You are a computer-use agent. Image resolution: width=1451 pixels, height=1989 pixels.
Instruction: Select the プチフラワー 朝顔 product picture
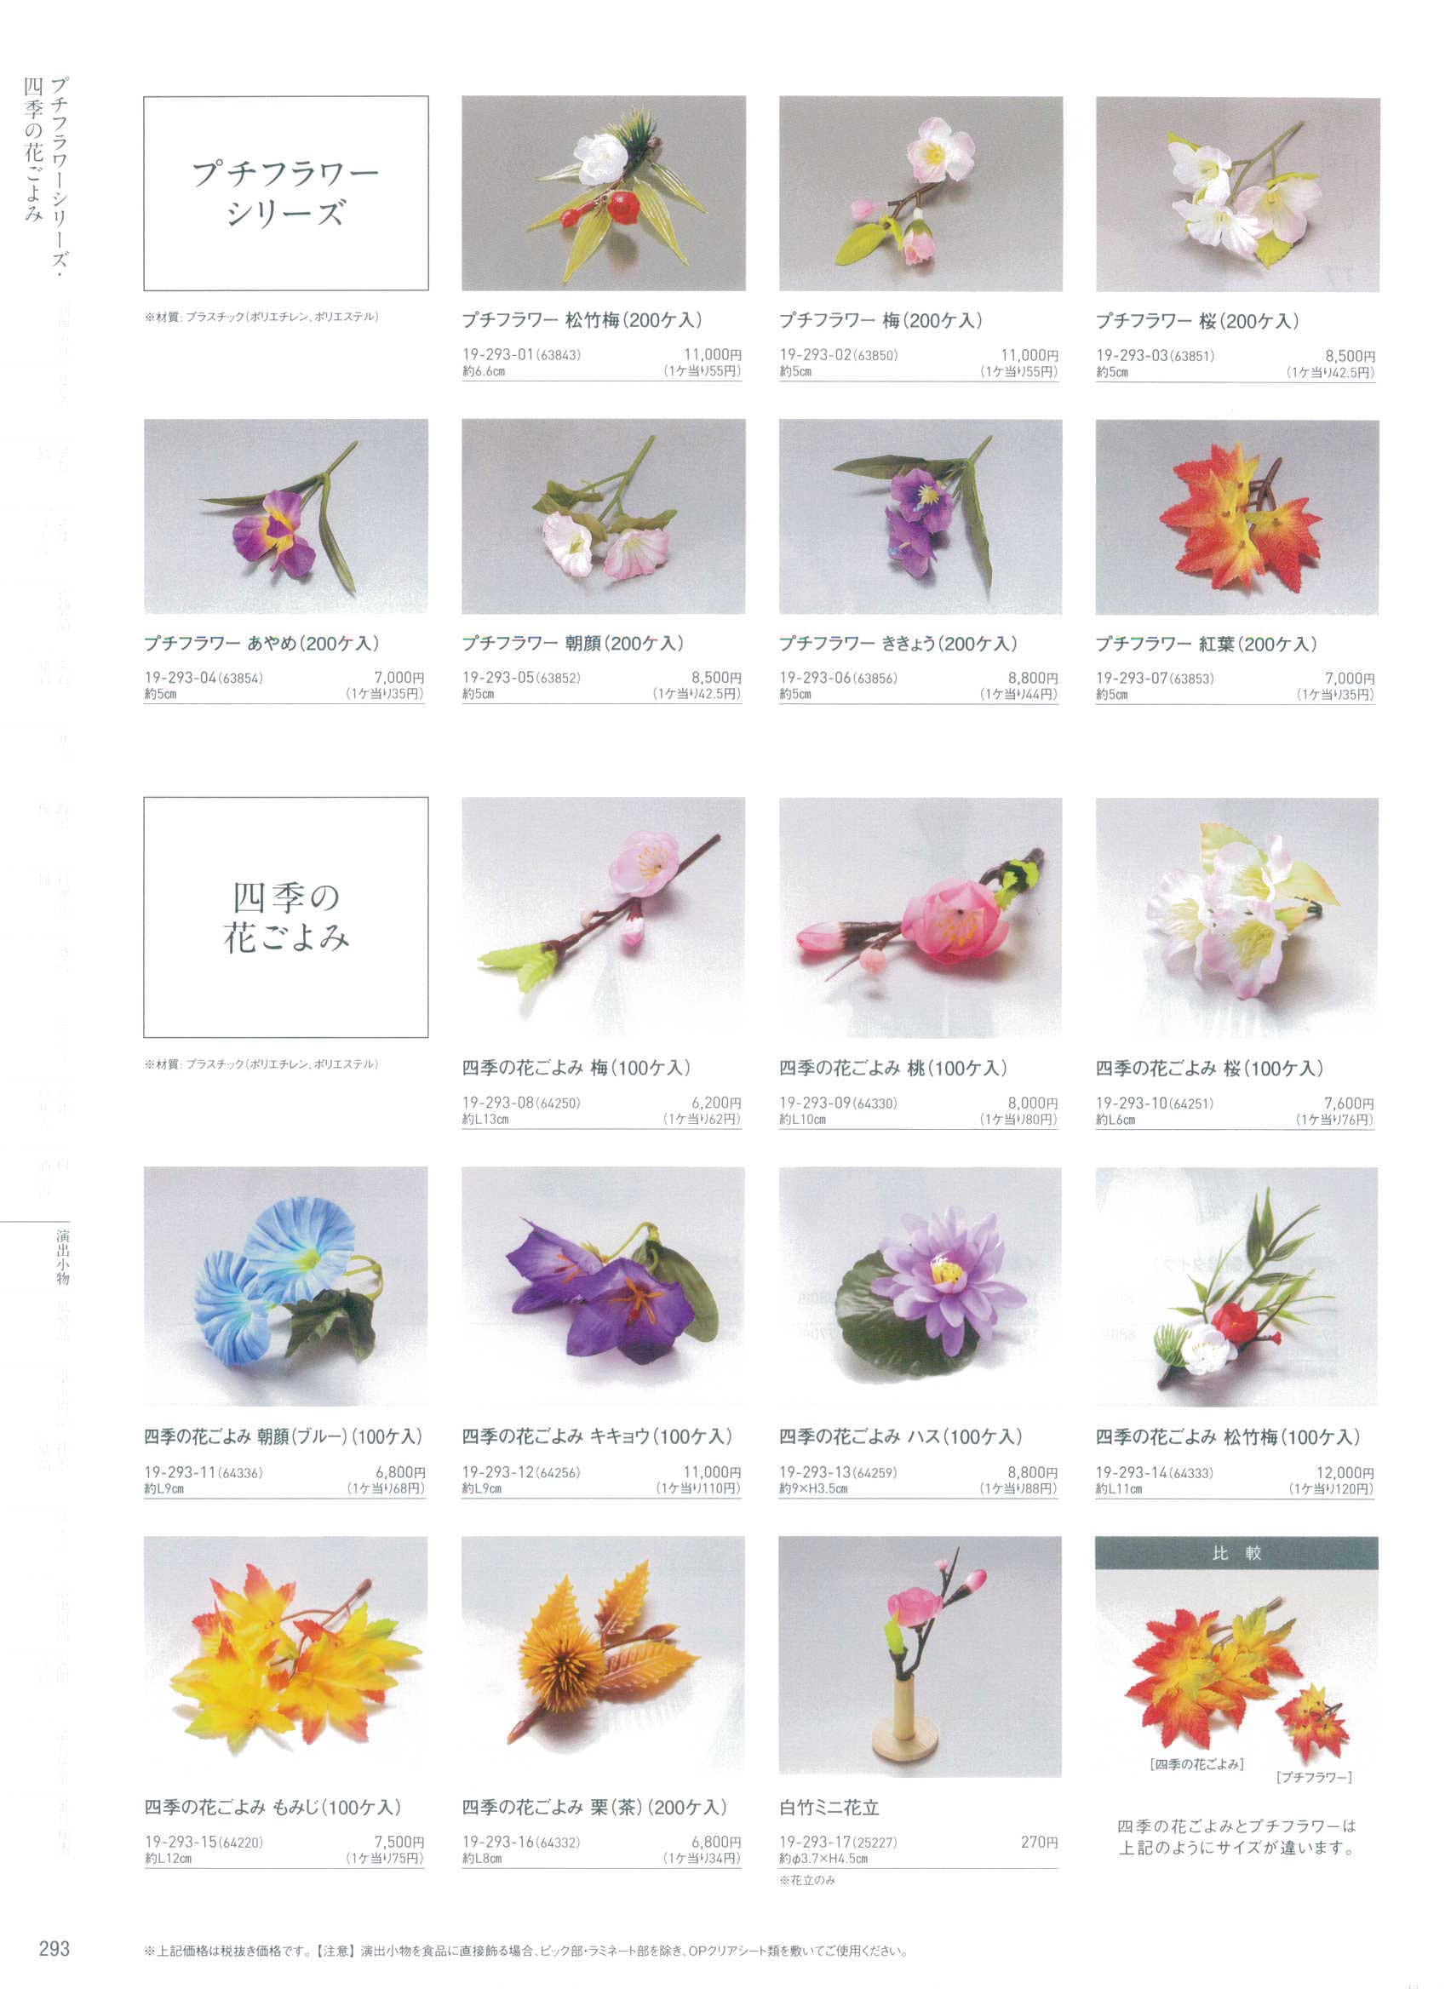[x=604, y=516]
